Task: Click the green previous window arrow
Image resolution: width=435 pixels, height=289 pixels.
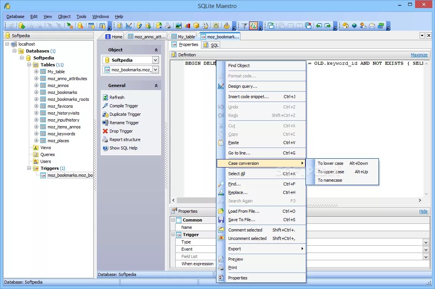Action: (x=319, y=26)
